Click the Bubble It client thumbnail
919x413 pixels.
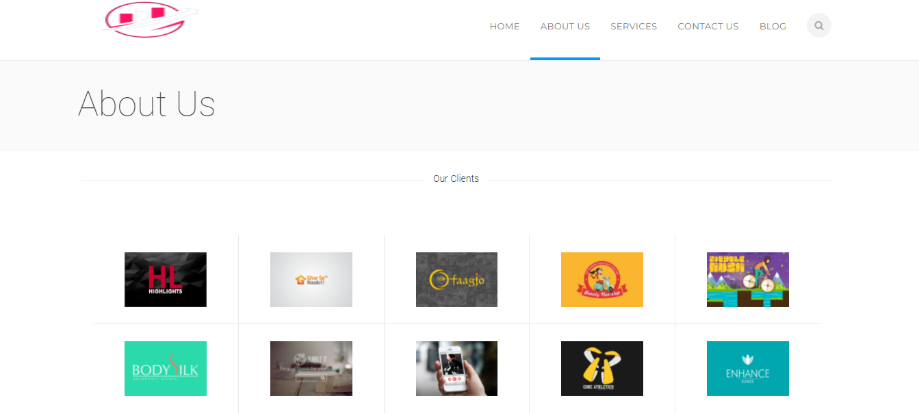coord(311,369)
